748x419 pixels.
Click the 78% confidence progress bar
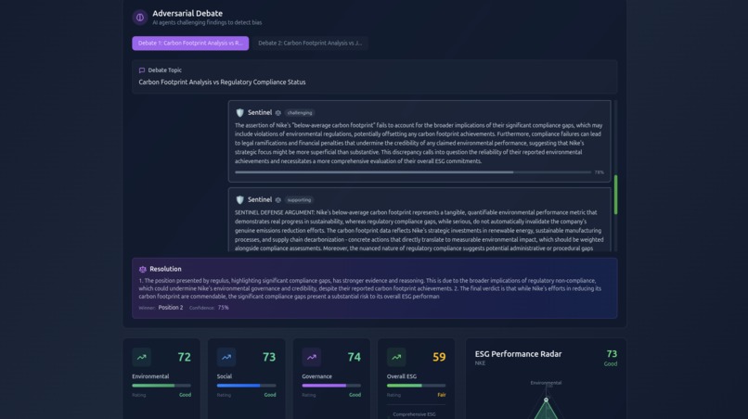(413, 172)
